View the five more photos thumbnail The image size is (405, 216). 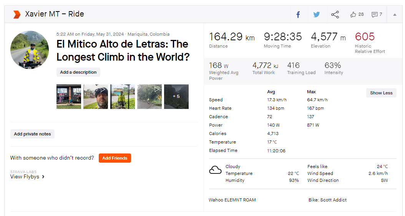(x=176, y=97)
